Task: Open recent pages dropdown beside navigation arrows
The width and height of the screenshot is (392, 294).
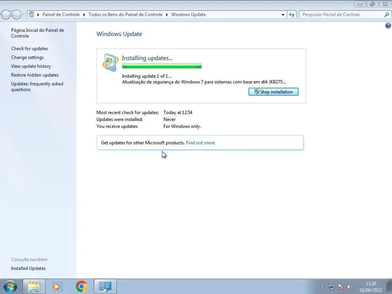Action: 24,15
